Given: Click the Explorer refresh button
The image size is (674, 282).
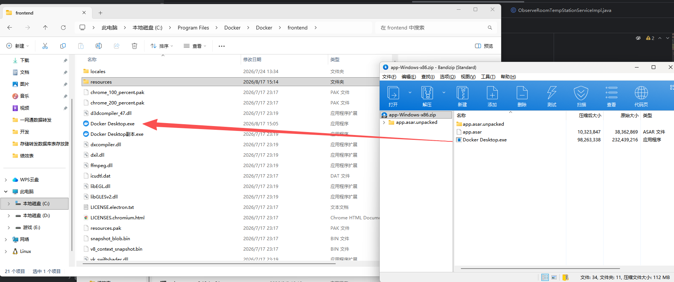Looking at the screenshot, I should (x=63, y=28).
